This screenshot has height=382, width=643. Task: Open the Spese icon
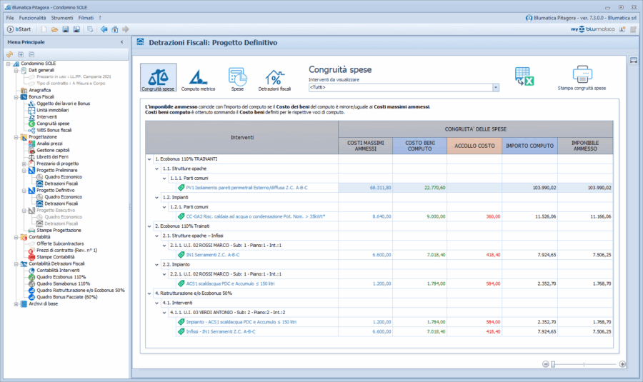click(x=237, y=79)
